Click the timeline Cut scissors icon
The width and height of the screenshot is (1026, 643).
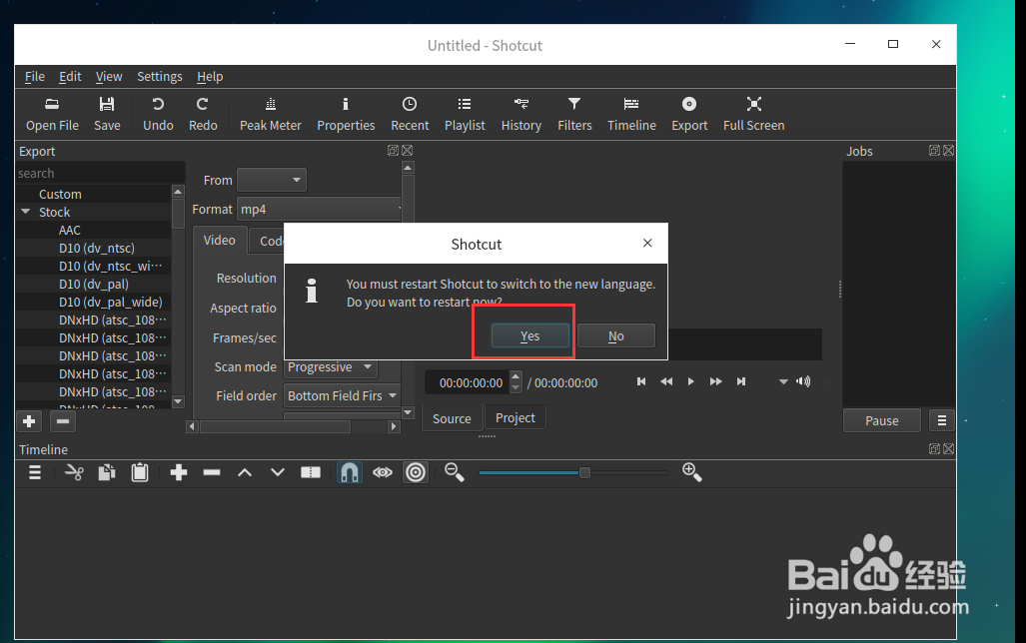(x=74, y=472)
